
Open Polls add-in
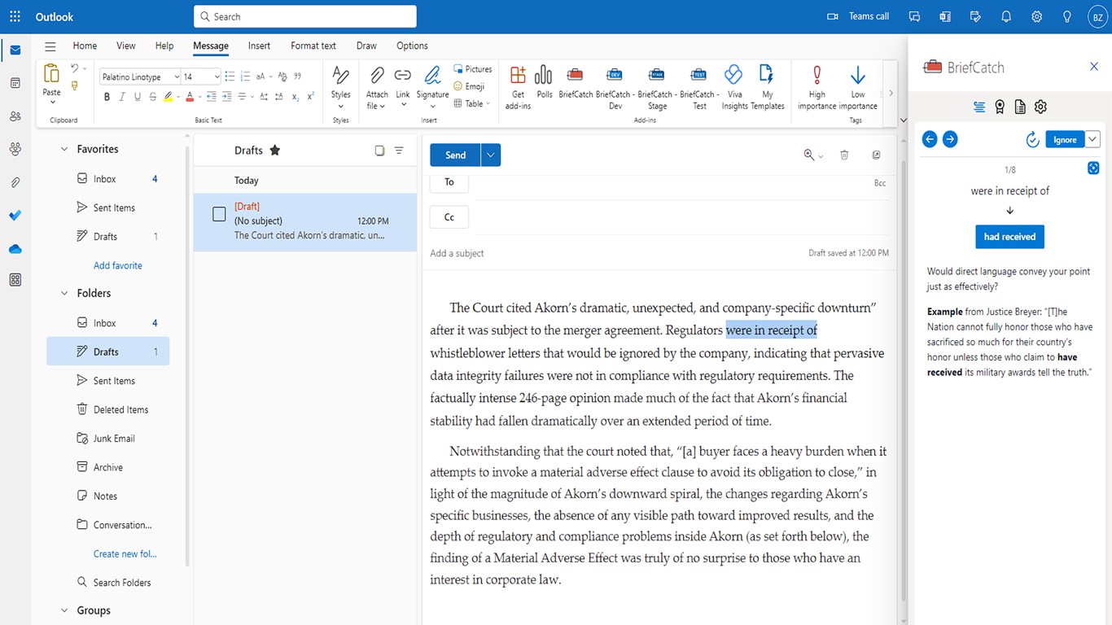point(544,81)
